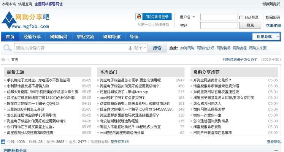The height and width of the screenshot is (152, 284).
Task: Open recommended 淘宝搜索排序规则
Action: tap(207, 127)
